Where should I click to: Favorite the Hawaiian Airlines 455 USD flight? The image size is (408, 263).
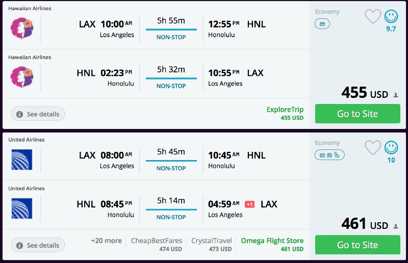coord(373,17)
